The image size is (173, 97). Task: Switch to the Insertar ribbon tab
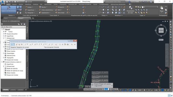point(14,4)
